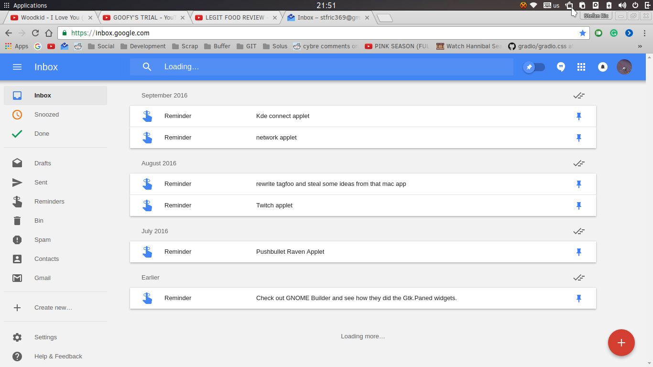Bookmark this page with the star icon
This screenshot has width=653, height=367.
[582, 33]
